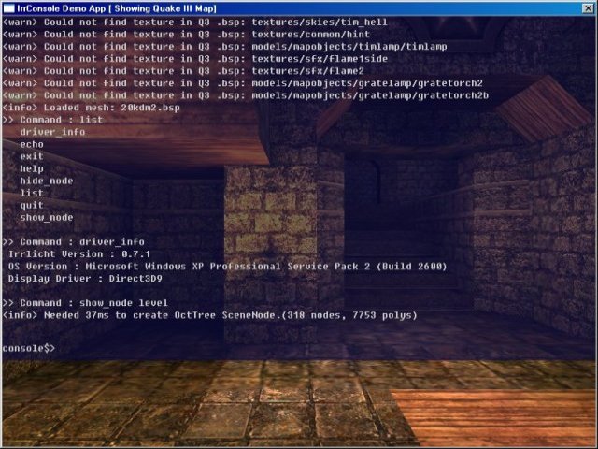Click the 'Irrlicht Version : 0.7.1' line
Image resolution: width=598 pixels, height=449 pixels.
79,254
